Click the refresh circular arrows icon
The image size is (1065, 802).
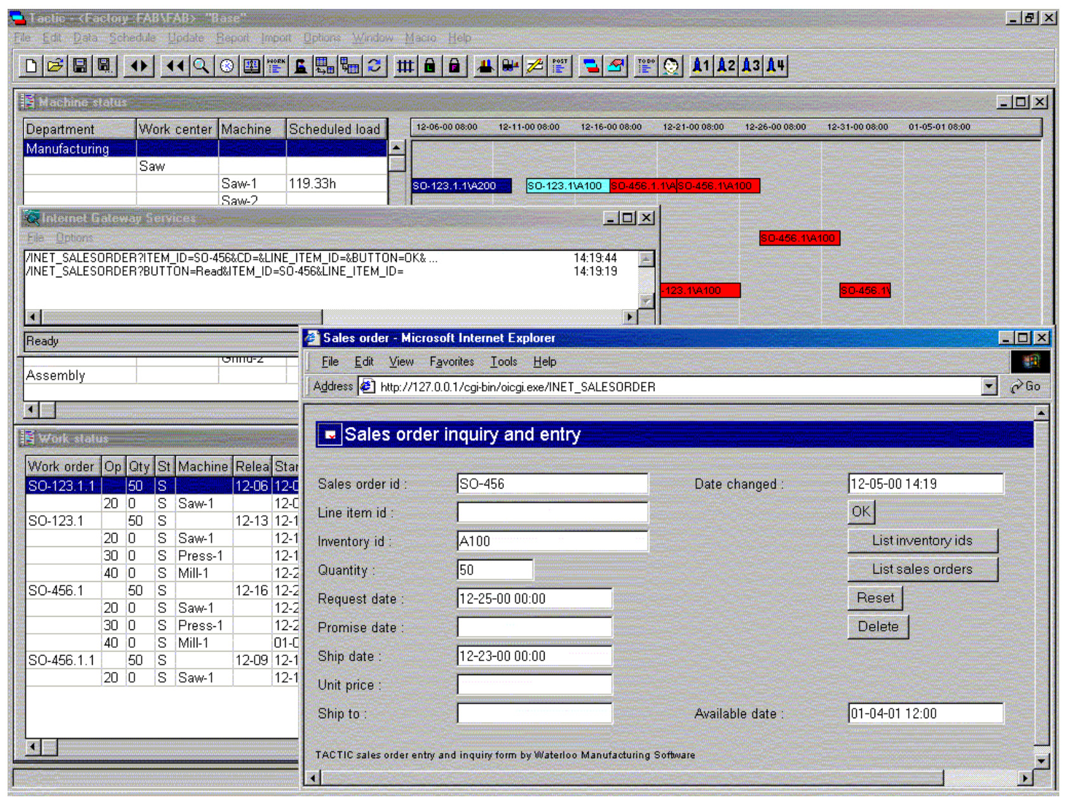[374, 65]
